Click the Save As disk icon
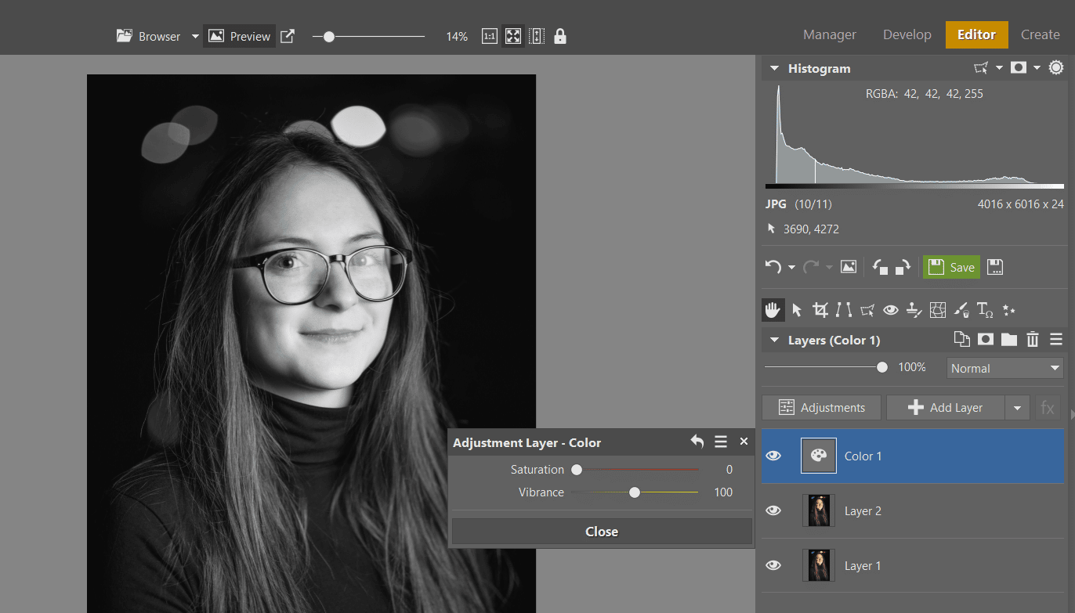This screenshot has height=613, width=1075. point(995,267)
